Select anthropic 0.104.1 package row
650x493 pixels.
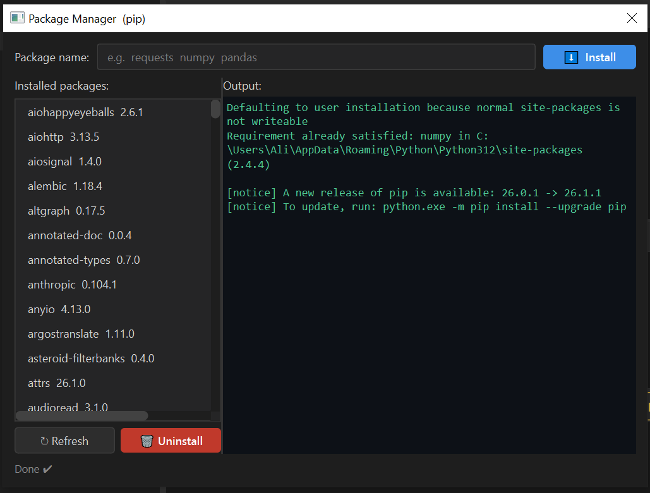112,285
